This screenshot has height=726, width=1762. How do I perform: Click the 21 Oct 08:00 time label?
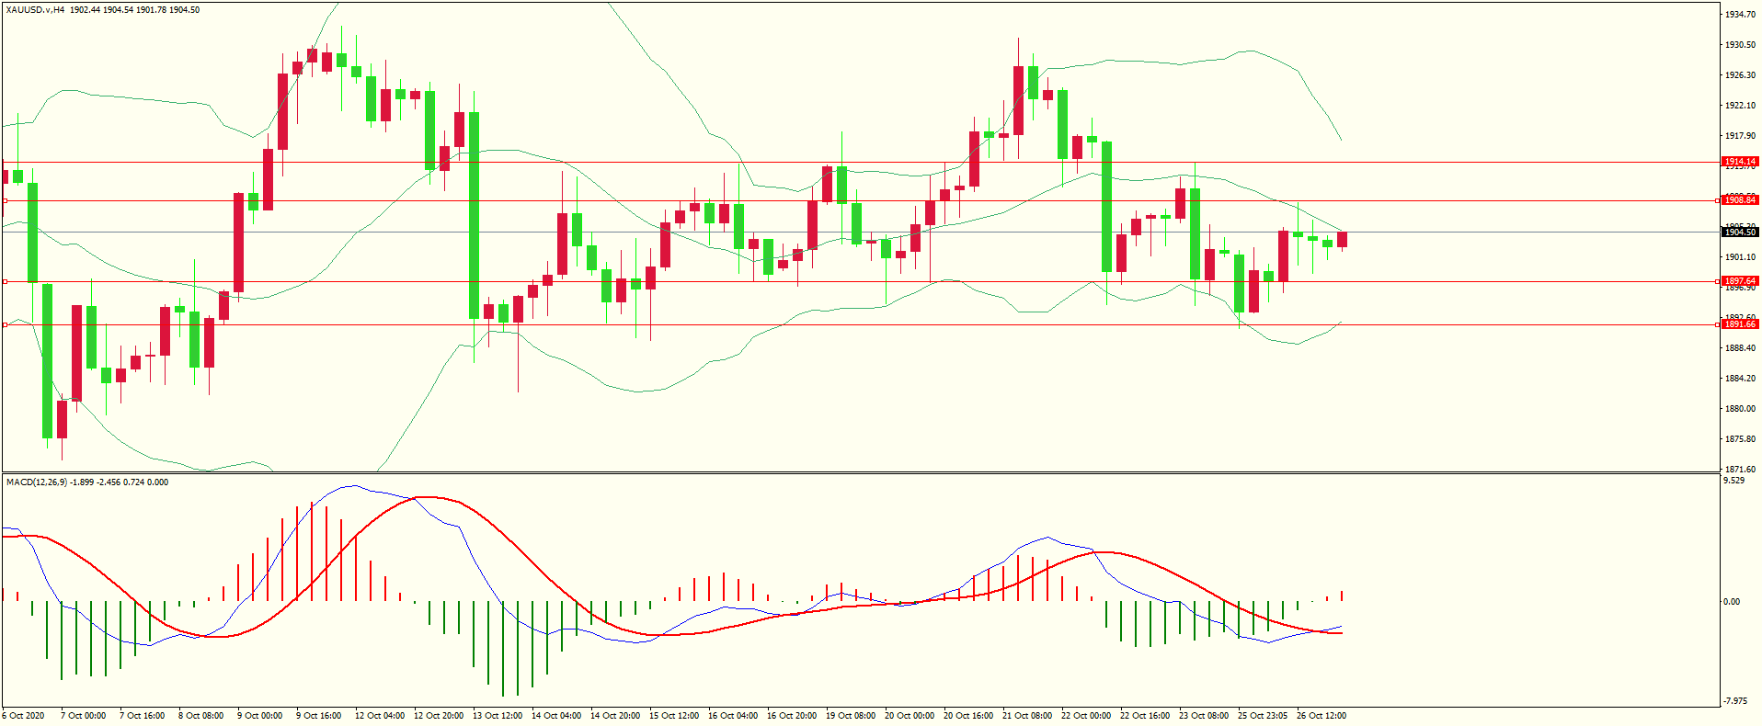tap(1027, 716)
